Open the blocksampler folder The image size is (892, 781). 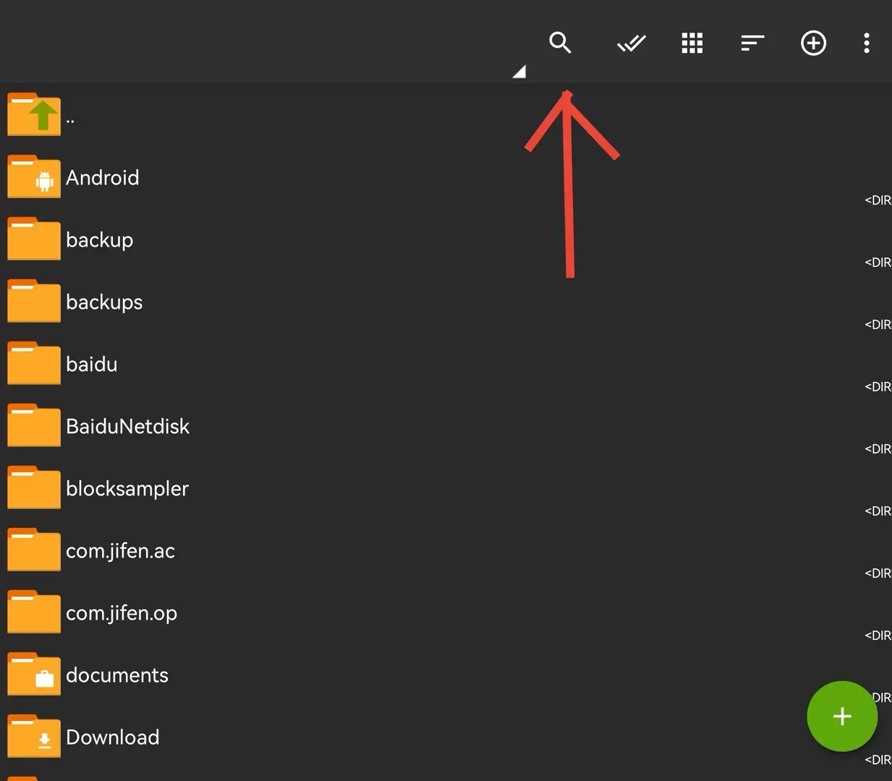[x=446, y=488]
